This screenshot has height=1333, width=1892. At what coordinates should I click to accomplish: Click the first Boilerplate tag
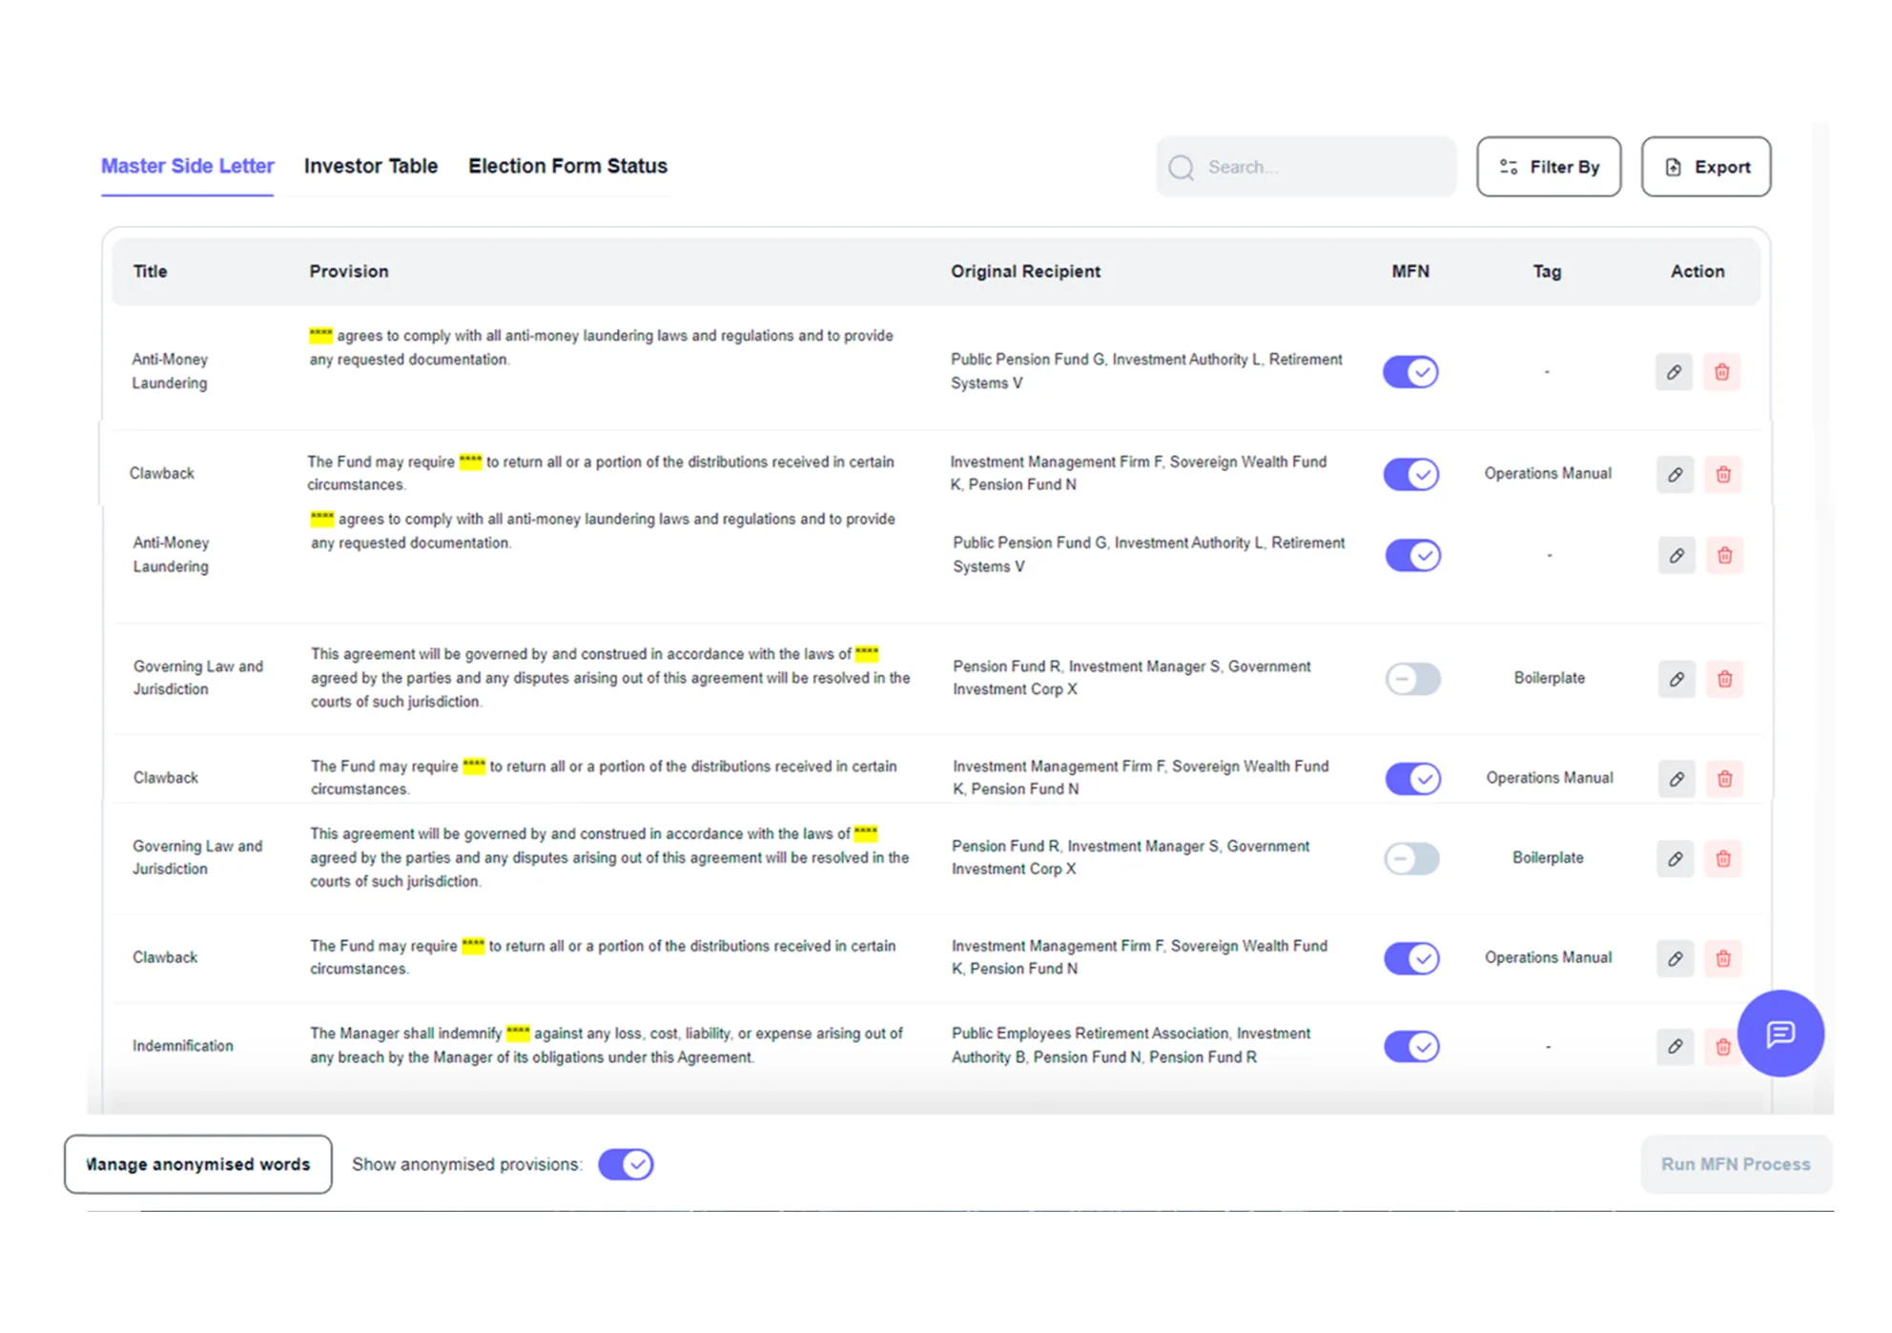point(1550,678)
